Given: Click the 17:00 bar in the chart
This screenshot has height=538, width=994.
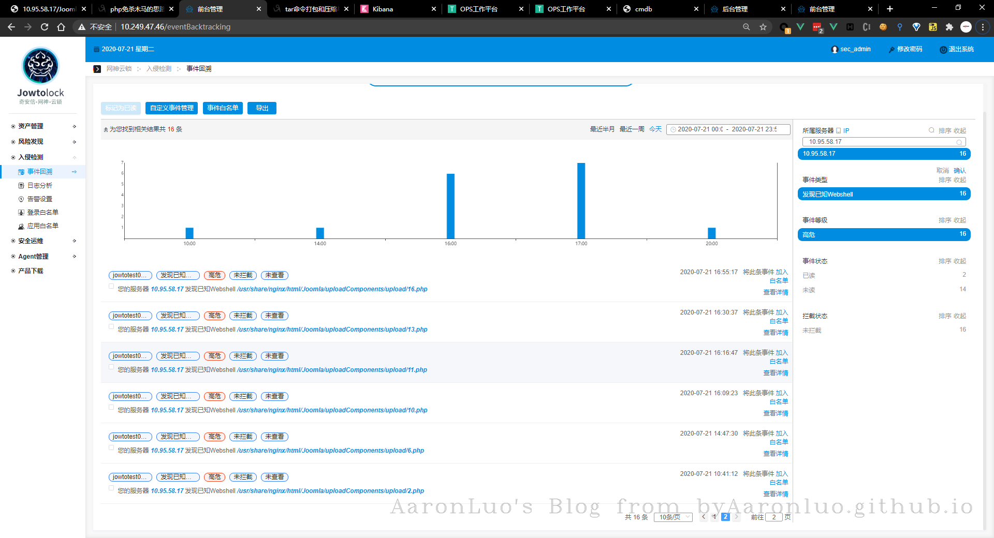Looking at the screenshot, I should pyautogui.click(x=581, y=201).
